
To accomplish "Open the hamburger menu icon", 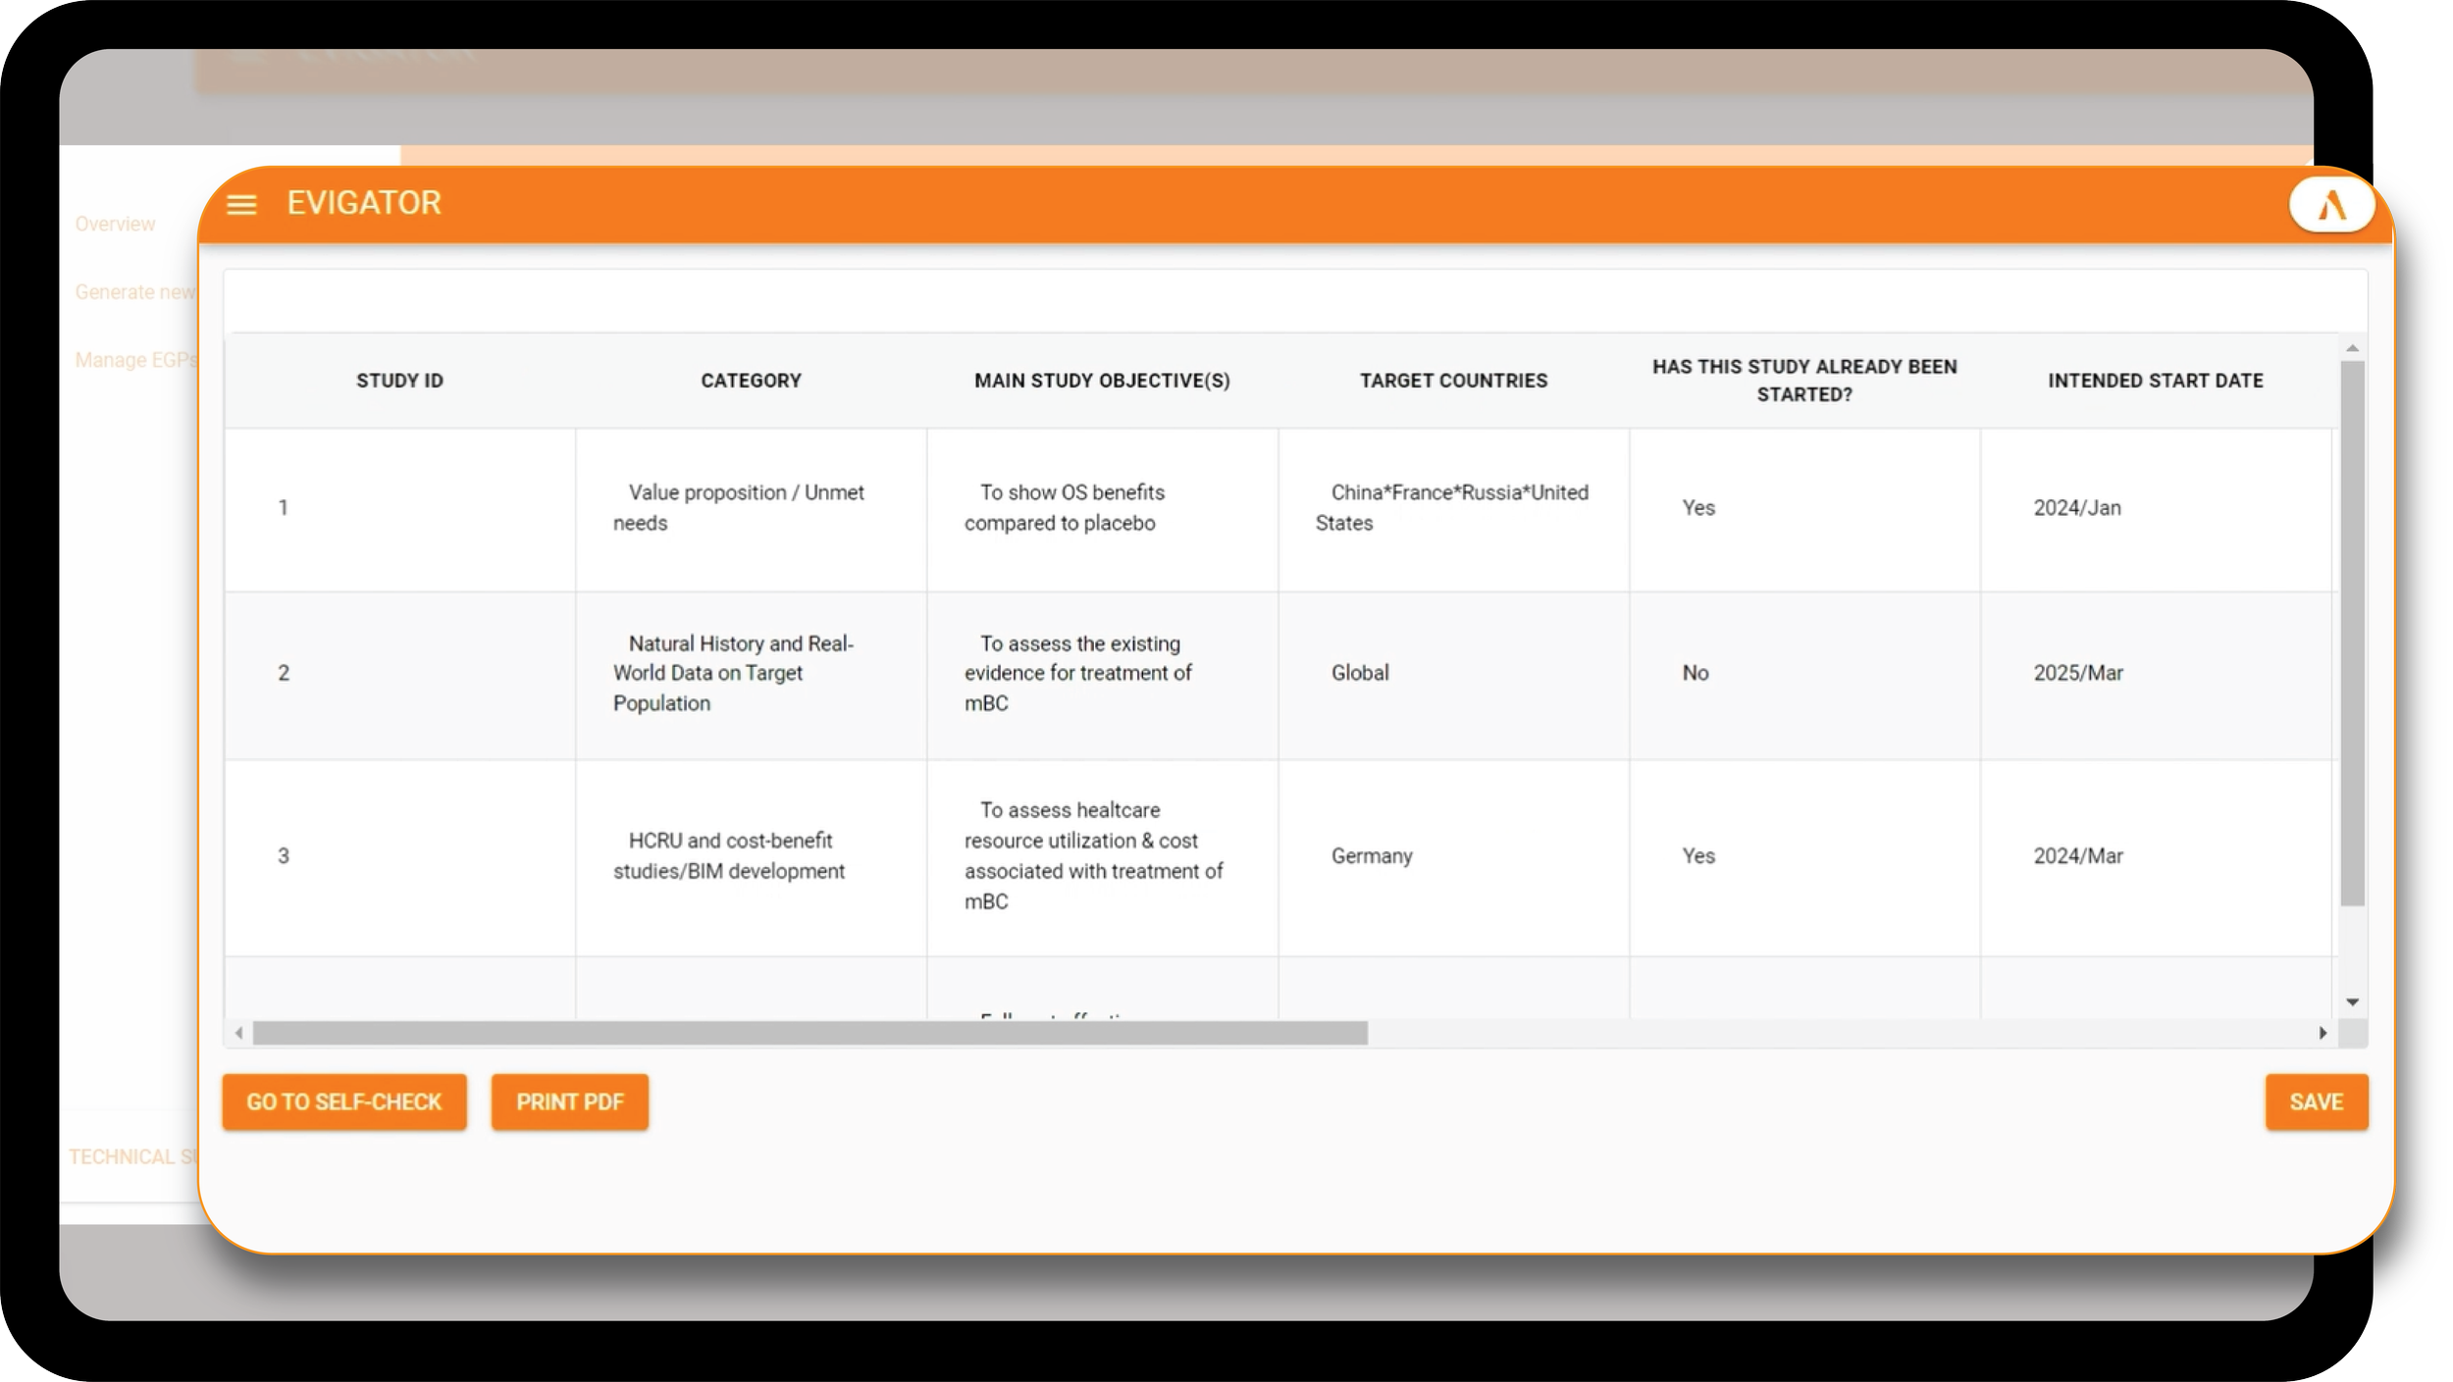I will [241, 204].
